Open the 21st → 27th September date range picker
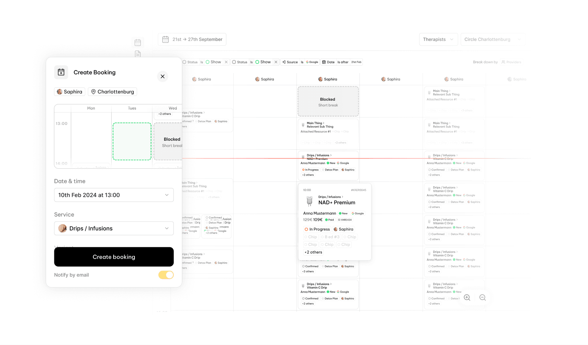This screenshot has width=588, height=345. (x=192, y=39)
